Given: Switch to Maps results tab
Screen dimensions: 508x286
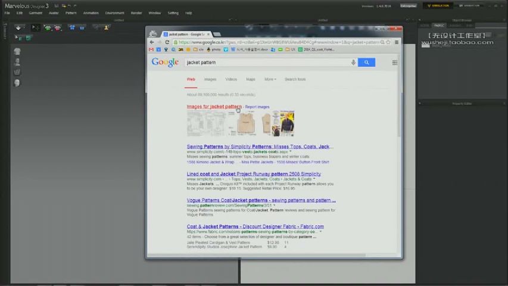Looking at the screenshot, I should (251, 79).
